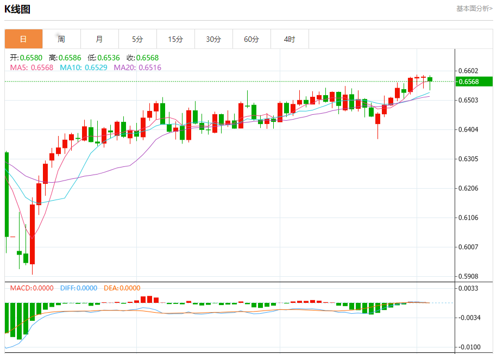Click the MA10: 0.6529 indicator label

(x=84, y=67)
